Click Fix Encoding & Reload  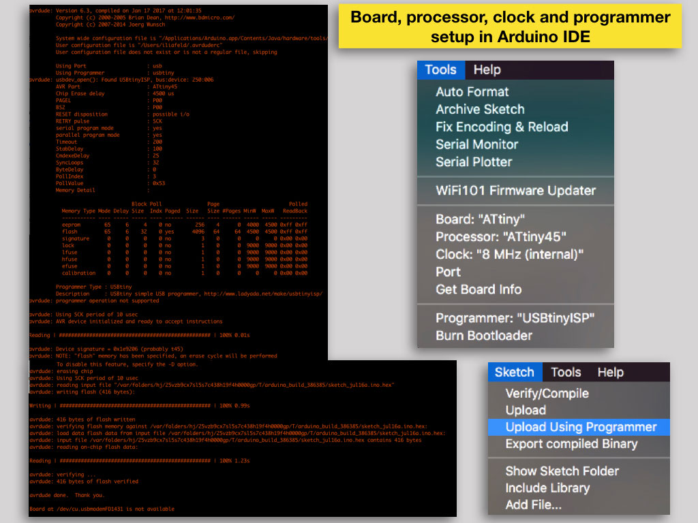pyautogui.click(x=502, y=127)
